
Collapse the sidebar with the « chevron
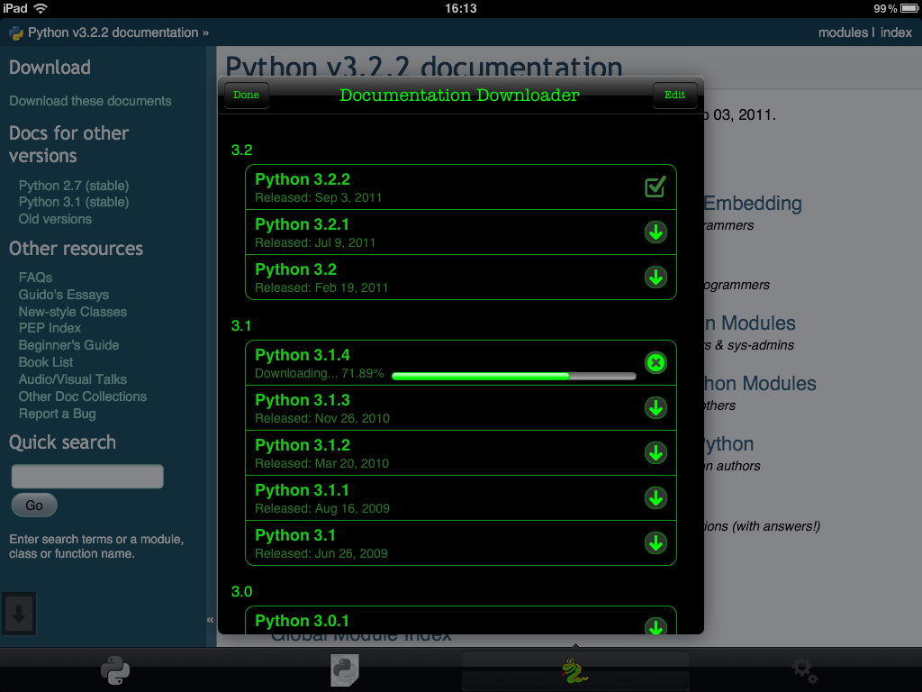coord(210,620)
